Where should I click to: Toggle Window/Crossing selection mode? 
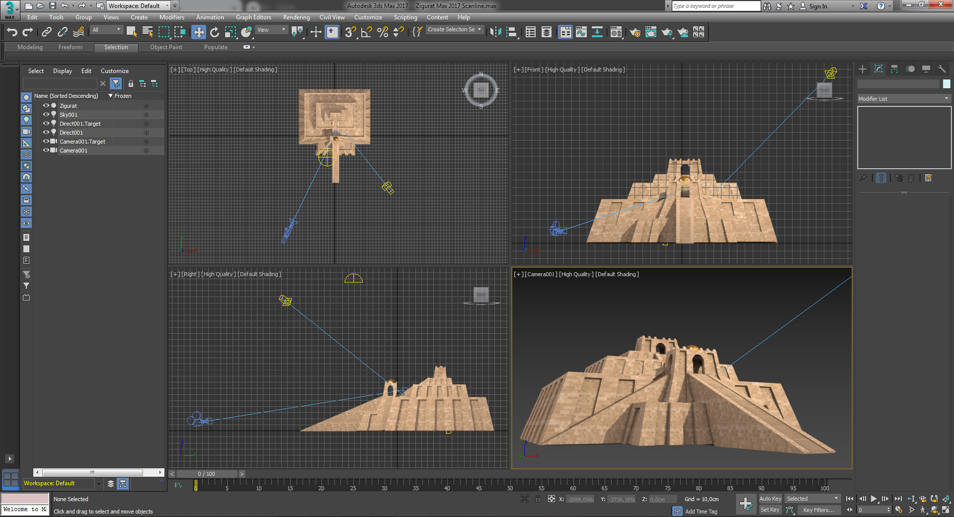point(180,32)
